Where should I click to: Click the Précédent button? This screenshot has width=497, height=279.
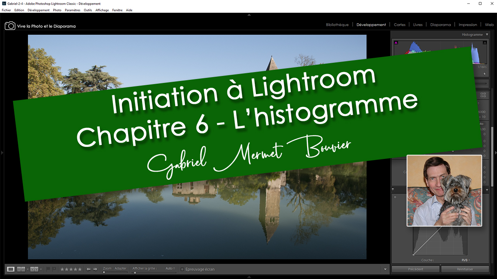pyautogui.click(x=415, y=269)
